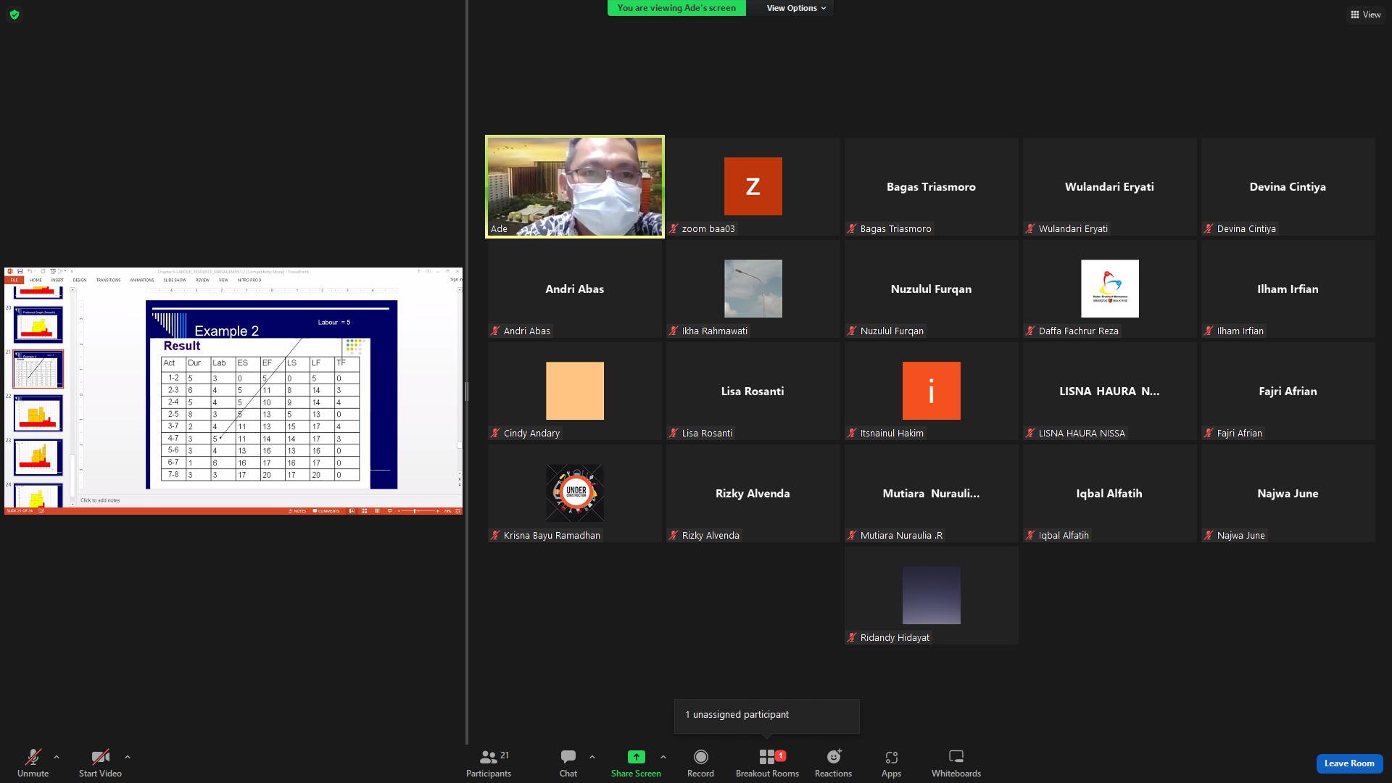The width and height of the screenshot is (1392, 783).
Task: Open the SLIDE SHOW ribbon tab
Action: pyautogui.click(x=175, y=280)
